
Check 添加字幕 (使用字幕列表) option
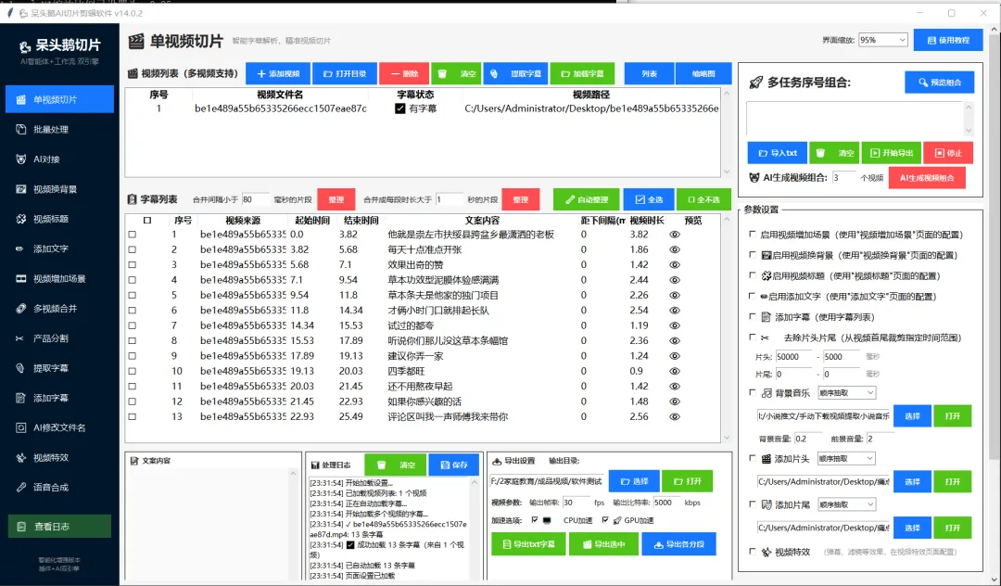click(753, 316)
